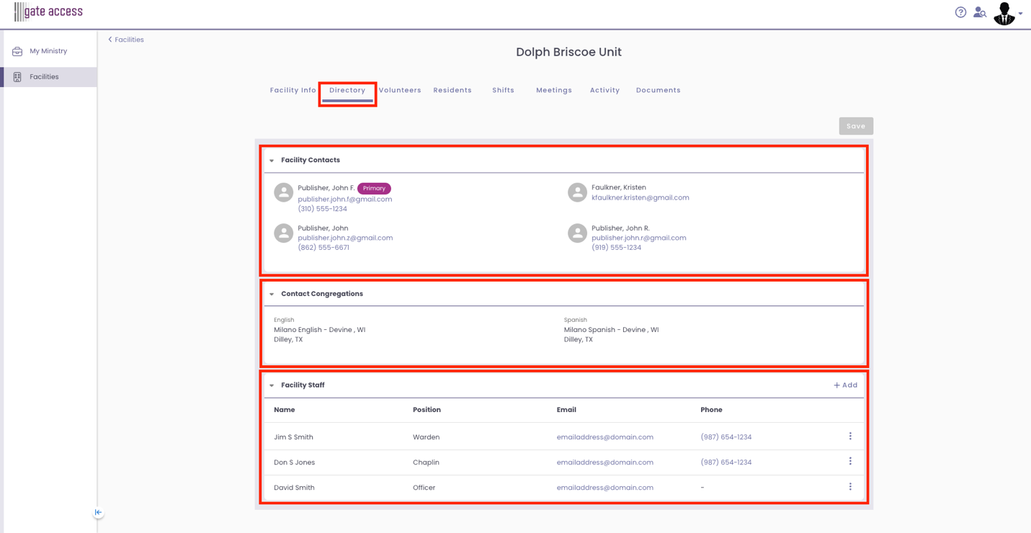View the Activity tab
The width and height of the screenshot is (1031, 533).
click(604, 90)
